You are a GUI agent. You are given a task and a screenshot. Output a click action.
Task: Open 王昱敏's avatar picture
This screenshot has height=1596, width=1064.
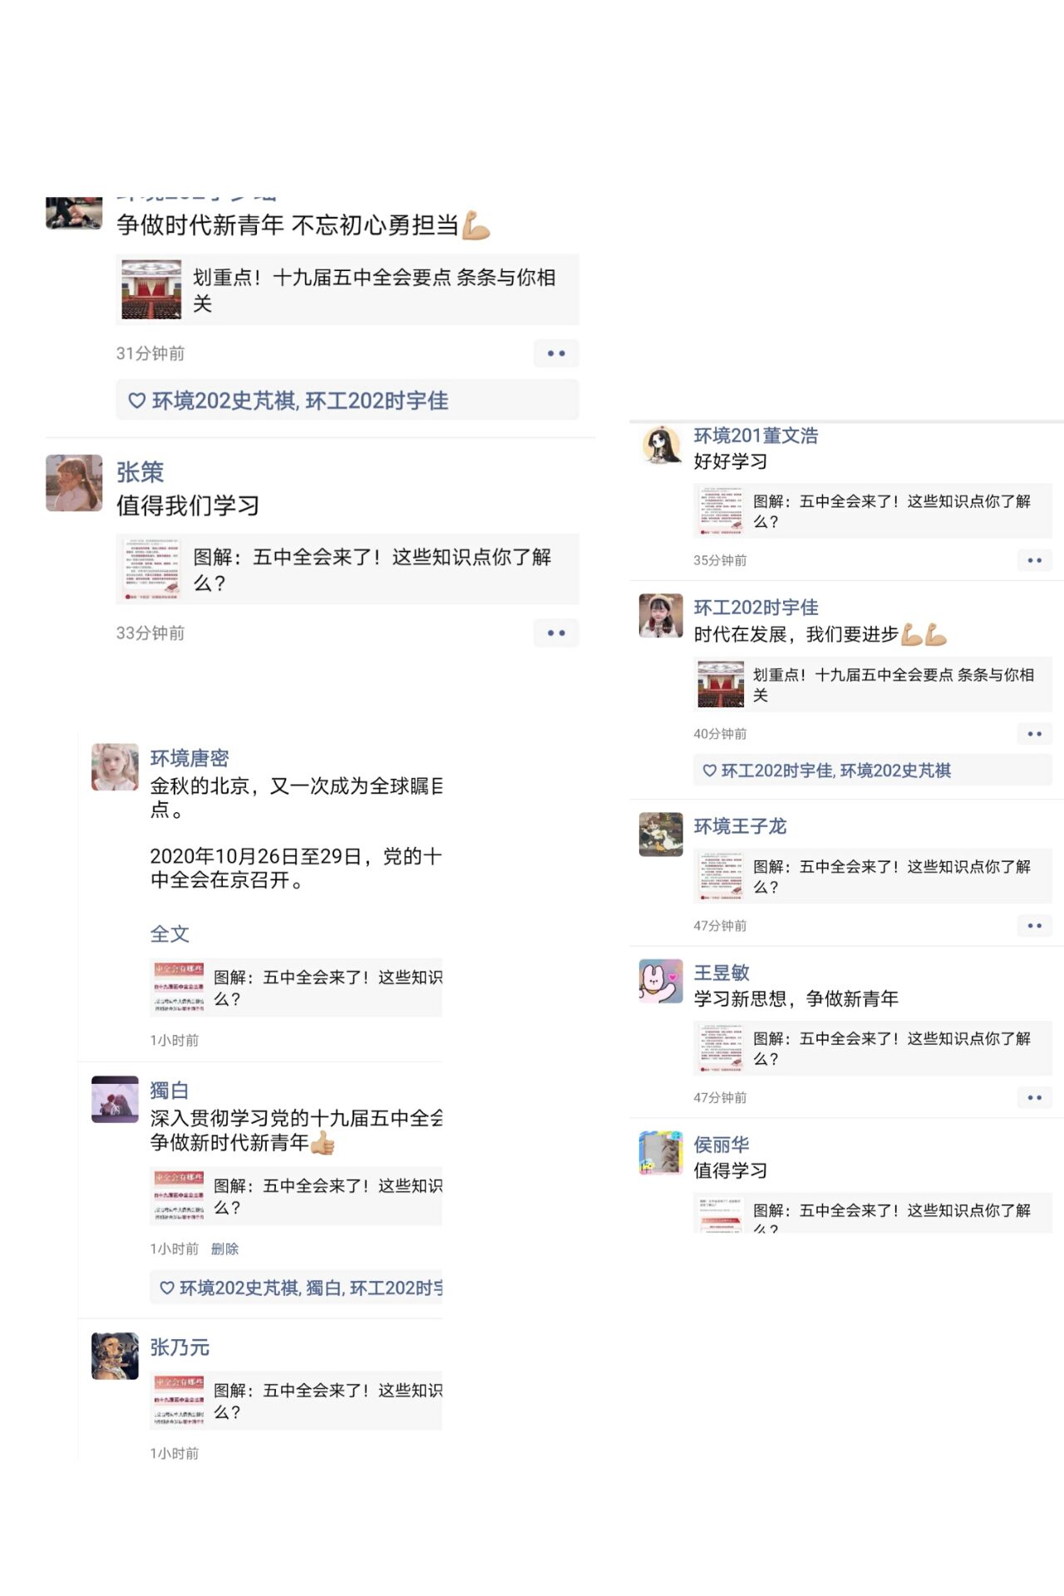point(661,981)
